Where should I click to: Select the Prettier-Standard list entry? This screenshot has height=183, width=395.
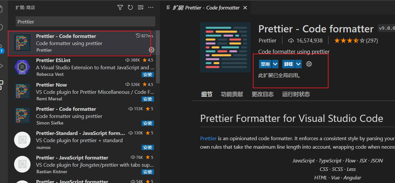pos(82,141)
